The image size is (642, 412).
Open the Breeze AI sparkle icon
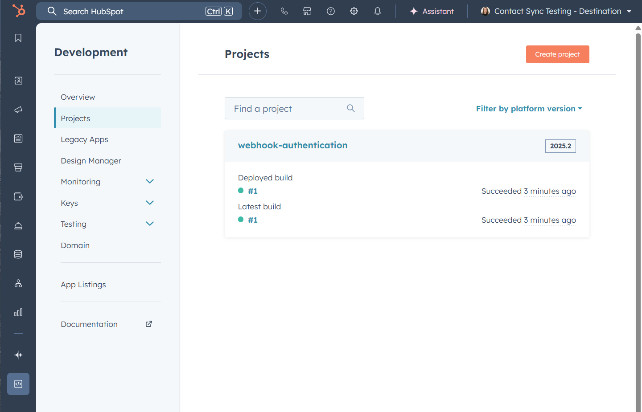18,355
